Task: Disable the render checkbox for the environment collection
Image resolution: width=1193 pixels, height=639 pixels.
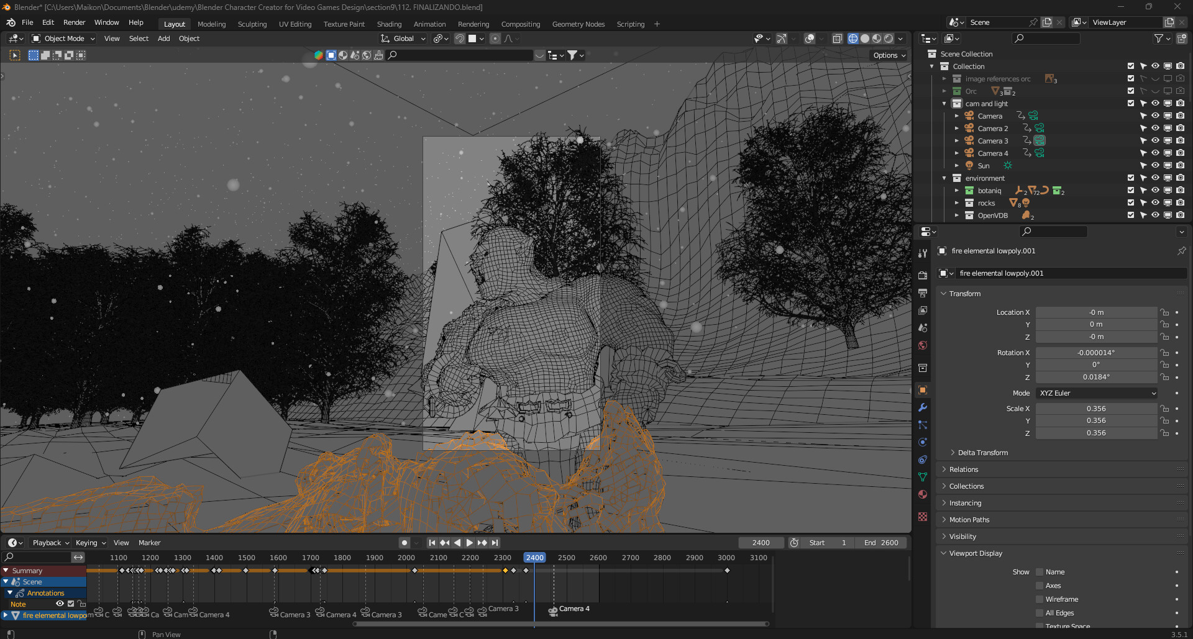Action: click(x=1130, y=178)
